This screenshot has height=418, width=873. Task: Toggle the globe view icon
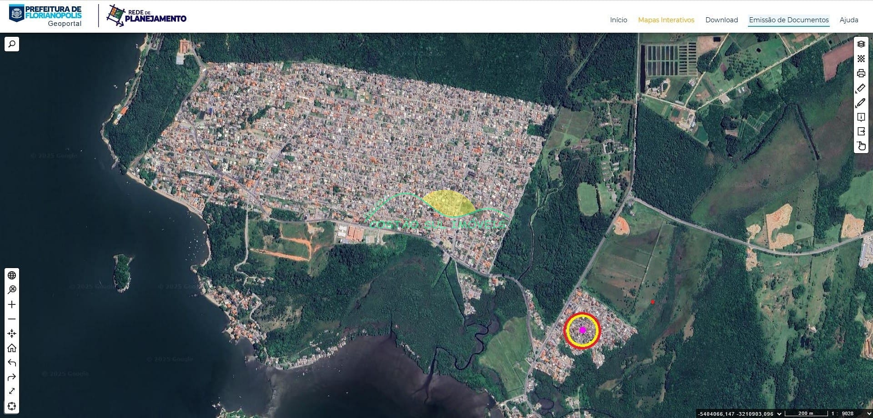pyautogui.click(x=12, y=275)
